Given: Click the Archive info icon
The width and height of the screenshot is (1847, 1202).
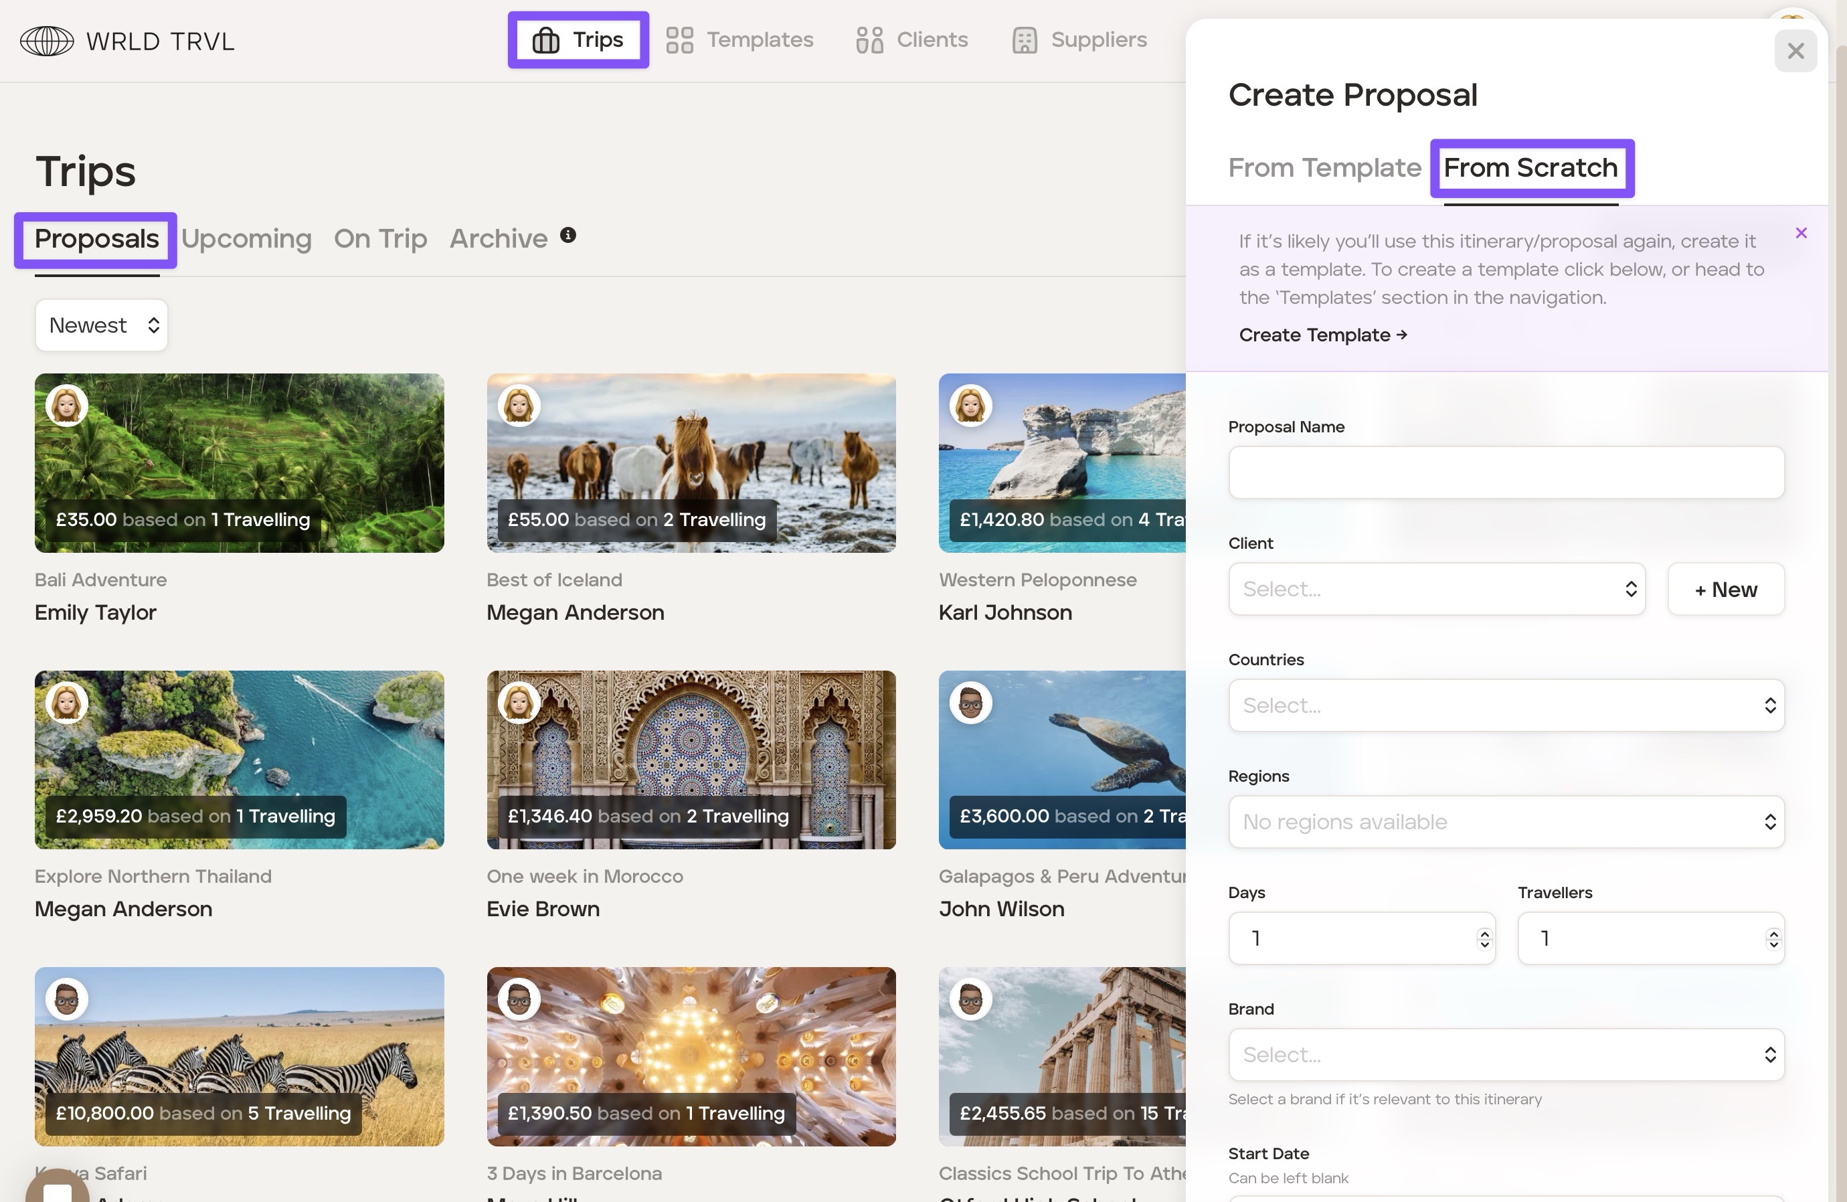Looking at the screenshot, I should (x=568, y=235).
